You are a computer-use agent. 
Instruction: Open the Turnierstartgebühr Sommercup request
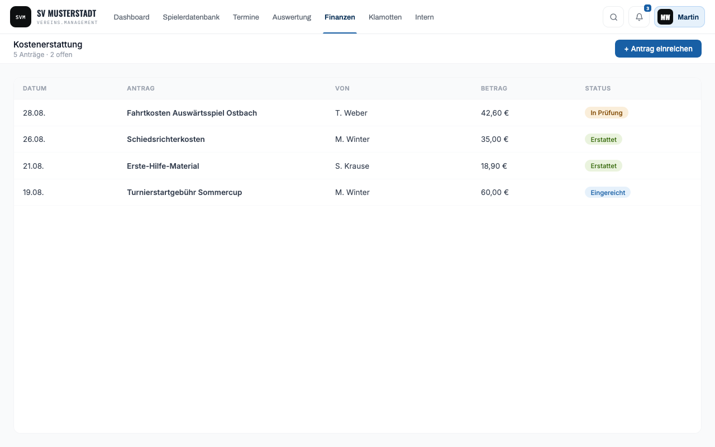pos(184,192)
